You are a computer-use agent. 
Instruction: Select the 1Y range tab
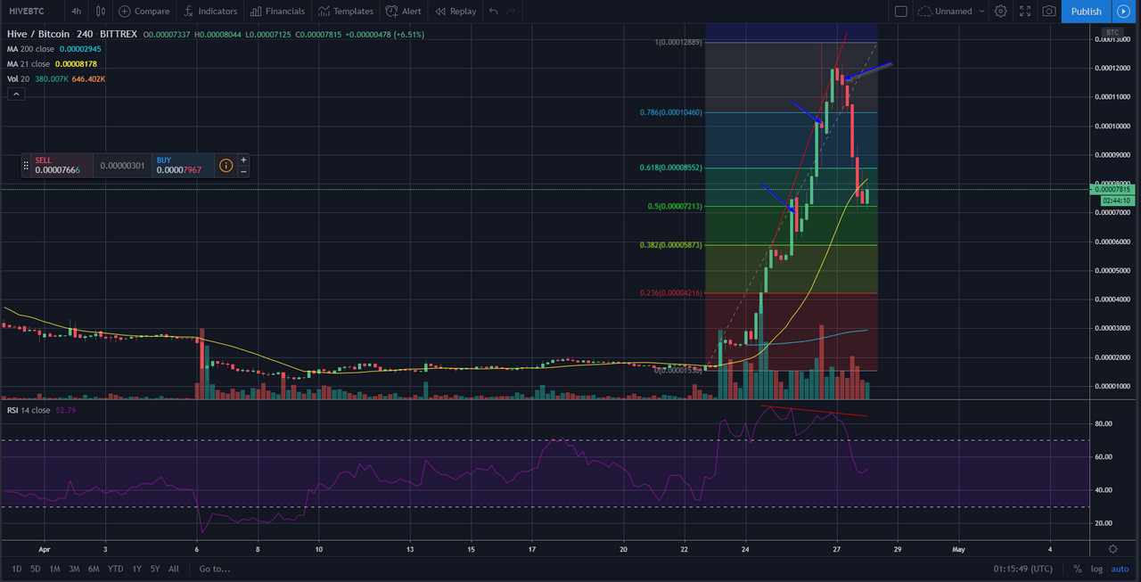click(x=135, y=568)
